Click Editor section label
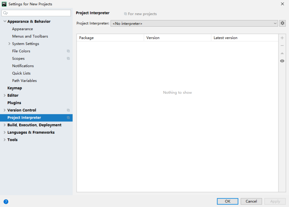 click(13, 95)
